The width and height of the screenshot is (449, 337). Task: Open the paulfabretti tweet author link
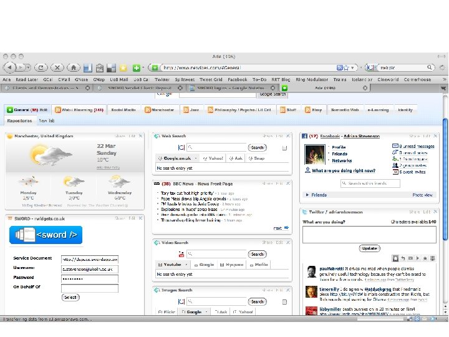(x=332, y=269)
